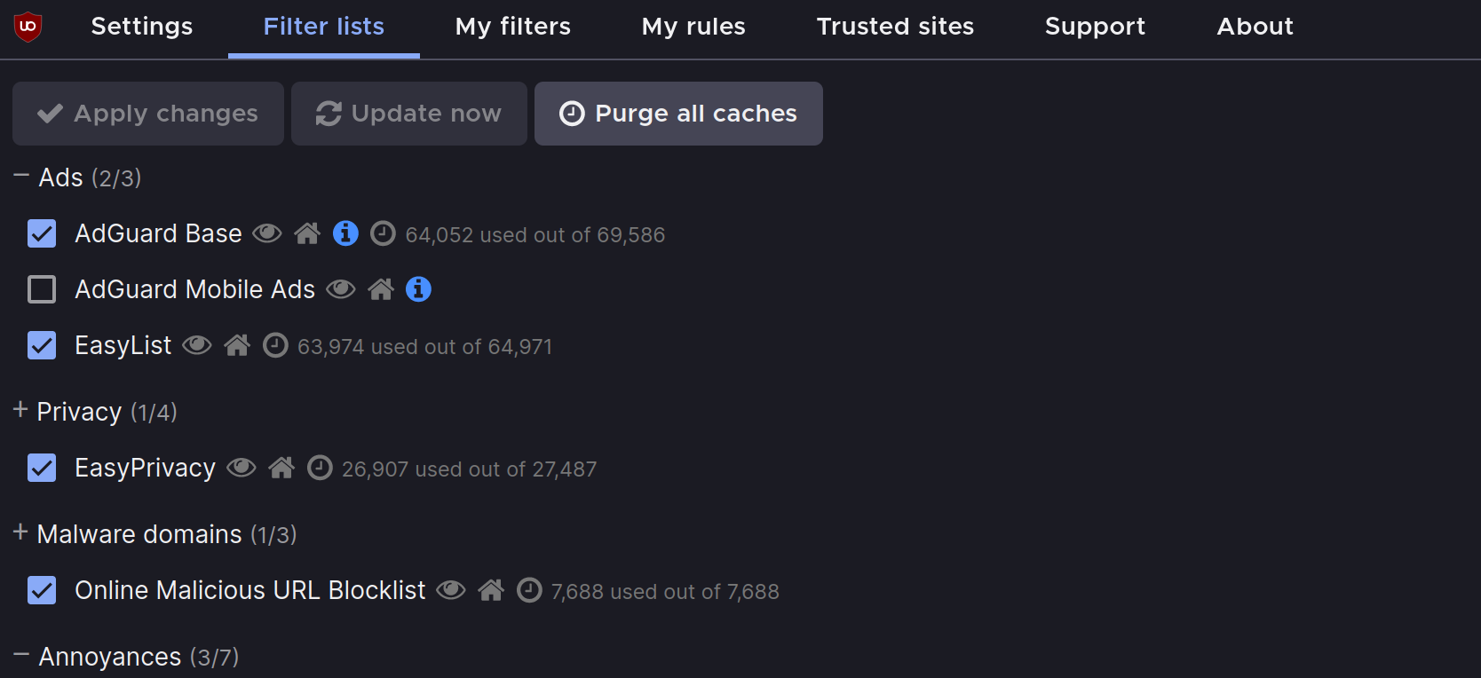Open EasyList home page icon
Screen dimensions: 1481x678
[x=237, y=345]
